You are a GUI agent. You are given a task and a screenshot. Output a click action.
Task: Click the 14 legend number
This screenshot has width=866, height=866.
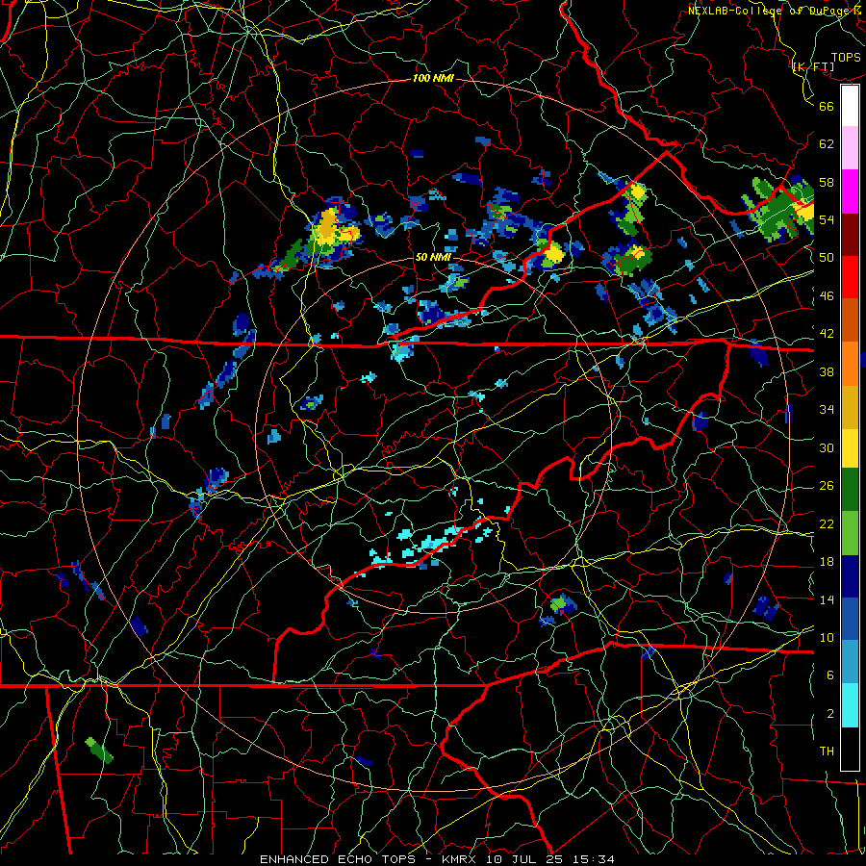point(827,599)
